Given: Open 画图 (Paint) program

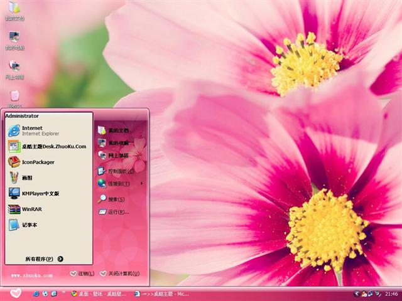Looking at the screenshot, I should (x=27, y=177).
